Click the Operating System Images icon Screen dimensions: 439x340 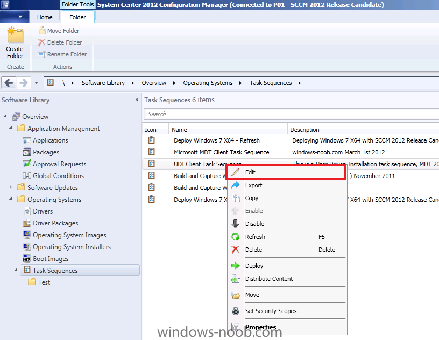(27, 235)
